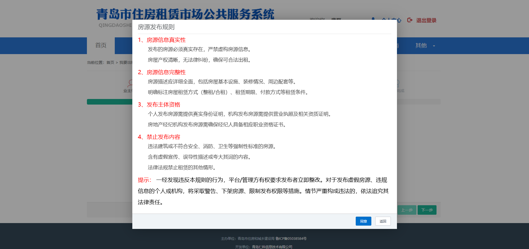
Task: Click the 禁止发布内容 section heading
Action: click(x=163, y=137)
